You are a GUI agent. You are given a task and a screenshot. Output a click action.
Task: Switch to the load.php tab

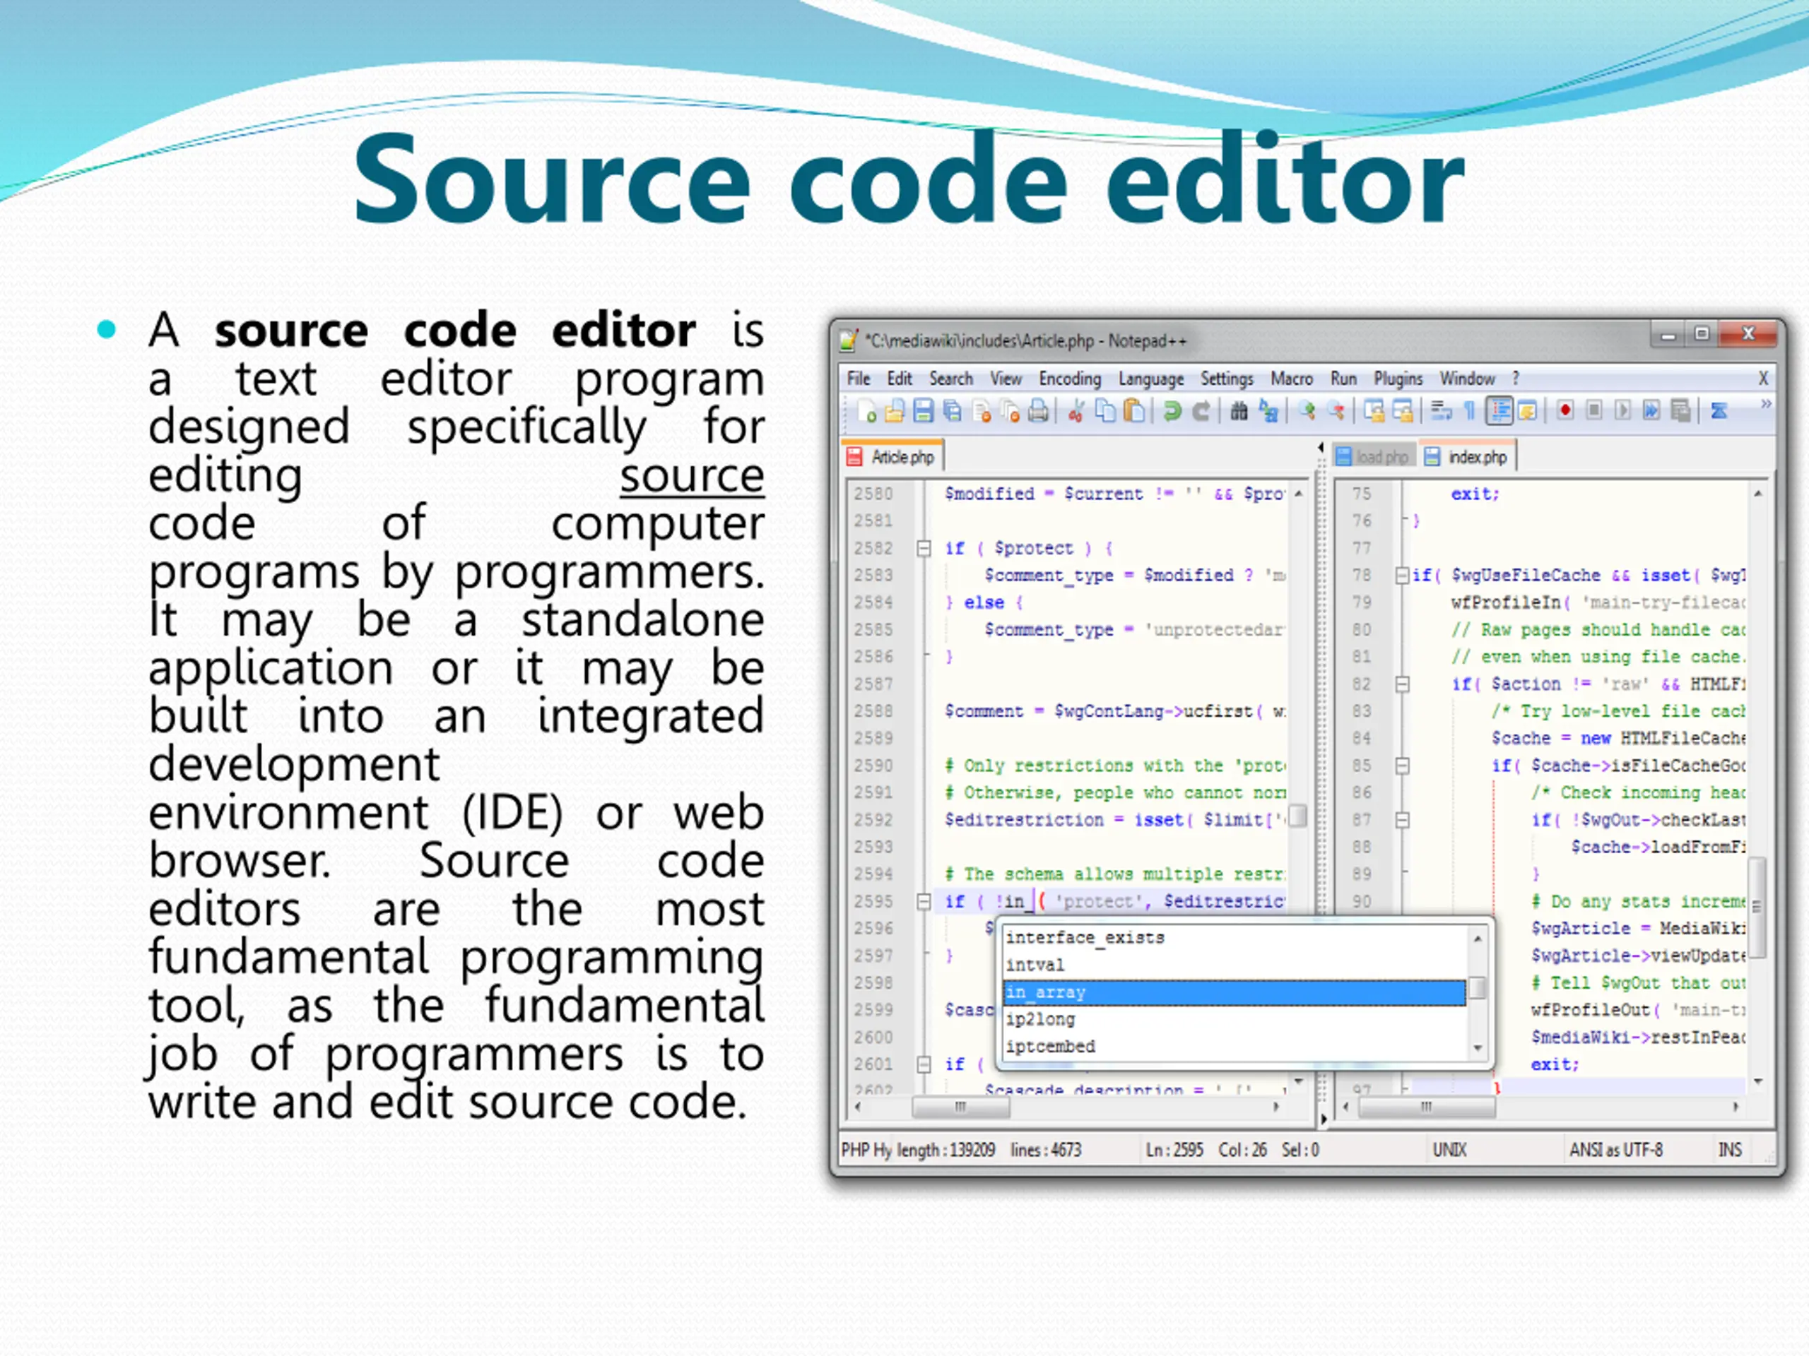tap(1373, 457)
